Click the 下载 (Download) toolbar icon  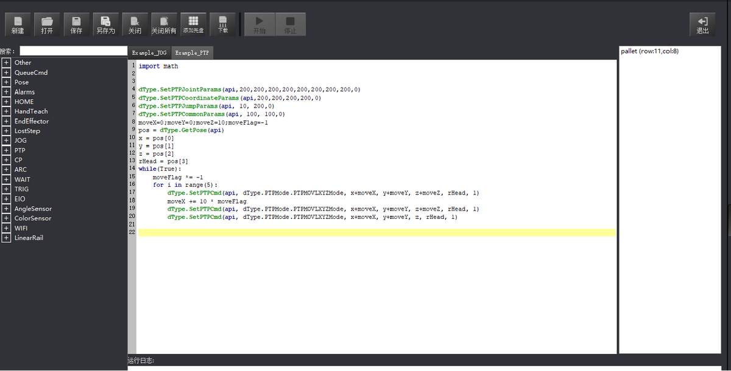pyautogui.click(x=223, y=24)
